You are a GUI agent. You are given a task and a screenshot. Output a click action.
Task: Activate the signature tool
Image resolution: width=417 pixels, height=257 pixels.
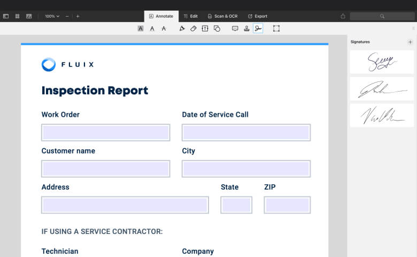[x=258, y=28]
